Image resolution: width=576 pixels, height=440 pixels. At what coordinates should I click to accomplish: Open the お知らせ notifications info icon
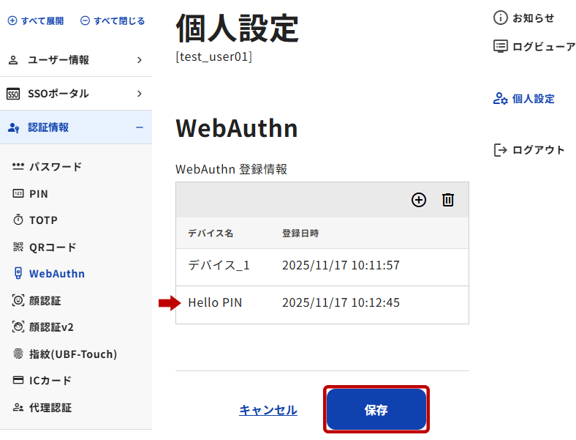click(501, 18)
